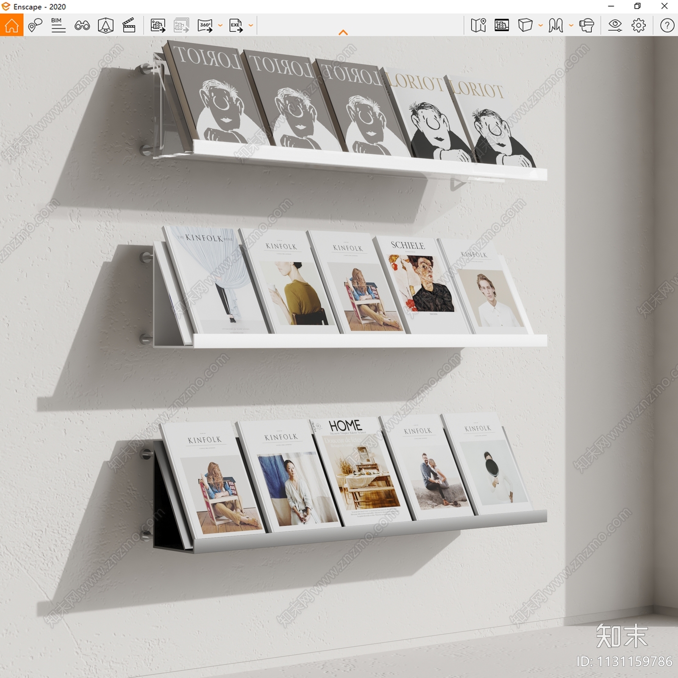Viewport: 678px width, 678px height.
Task: Expand the navigation mode dropdown arrow
Action: [x=571, y=25]
